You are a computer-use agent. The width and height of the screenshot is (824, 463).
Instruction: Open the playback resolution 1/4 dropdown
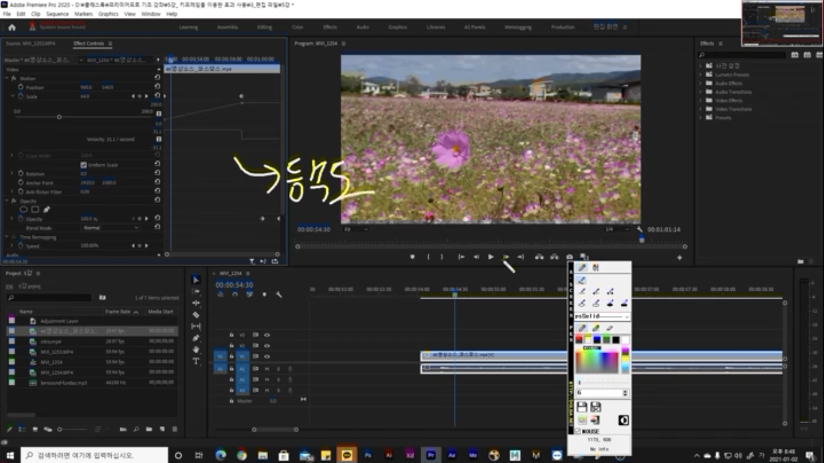pos(617,229)
